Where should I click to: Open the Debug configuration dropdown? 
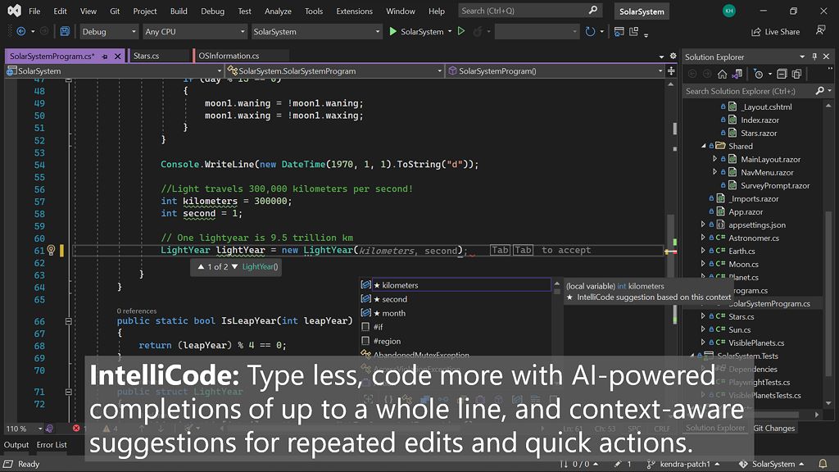109,32
